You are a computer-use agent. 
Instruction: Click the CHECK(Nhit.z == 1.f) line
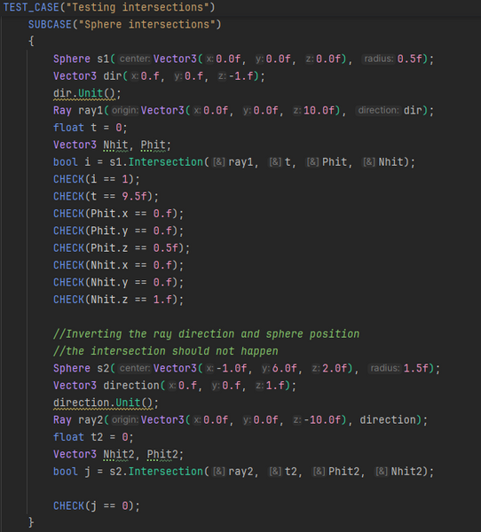coord(118,300)
